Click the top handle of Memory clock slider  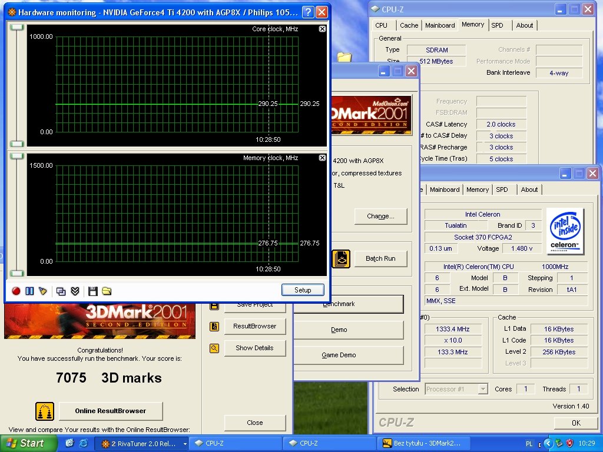tap(17, 156)
